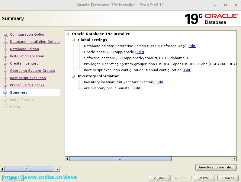The image size is (241, 182).
Task: Cancel the installer
Action: [x=228, y=178]
